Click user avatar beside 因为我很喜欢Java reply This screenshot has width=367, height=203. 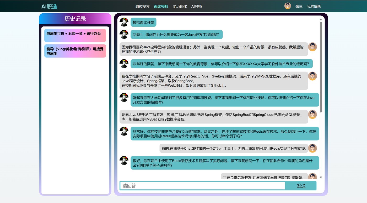[x=312, y=47]
